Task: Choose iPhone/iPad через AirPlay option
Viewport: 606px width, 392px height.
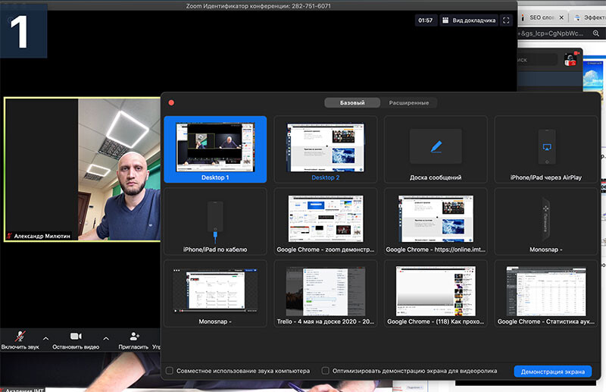Action: [545, 149]
